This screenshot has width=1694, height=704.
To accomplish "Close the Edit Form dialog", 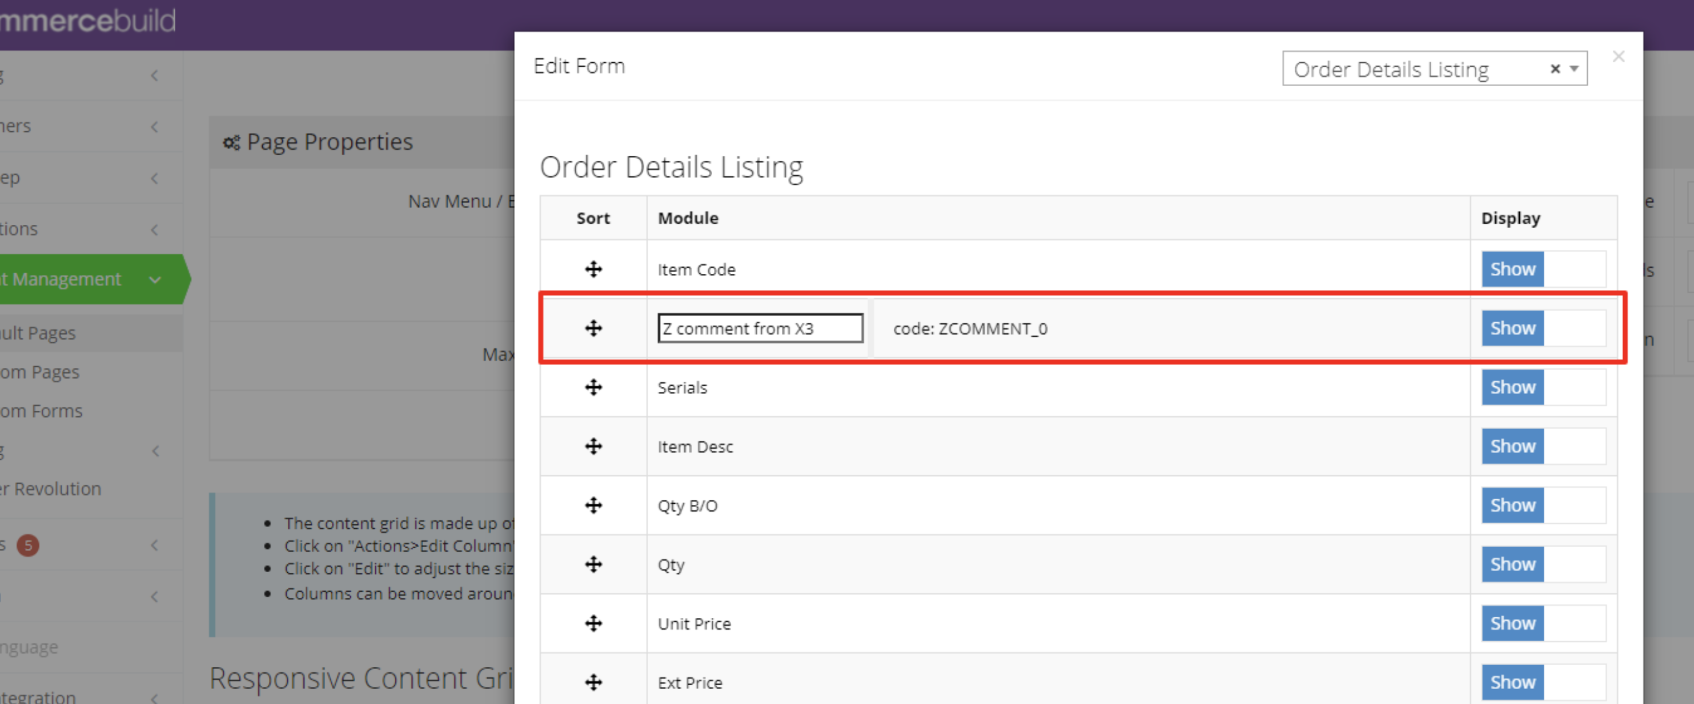I will click(x=1619, y=57).
